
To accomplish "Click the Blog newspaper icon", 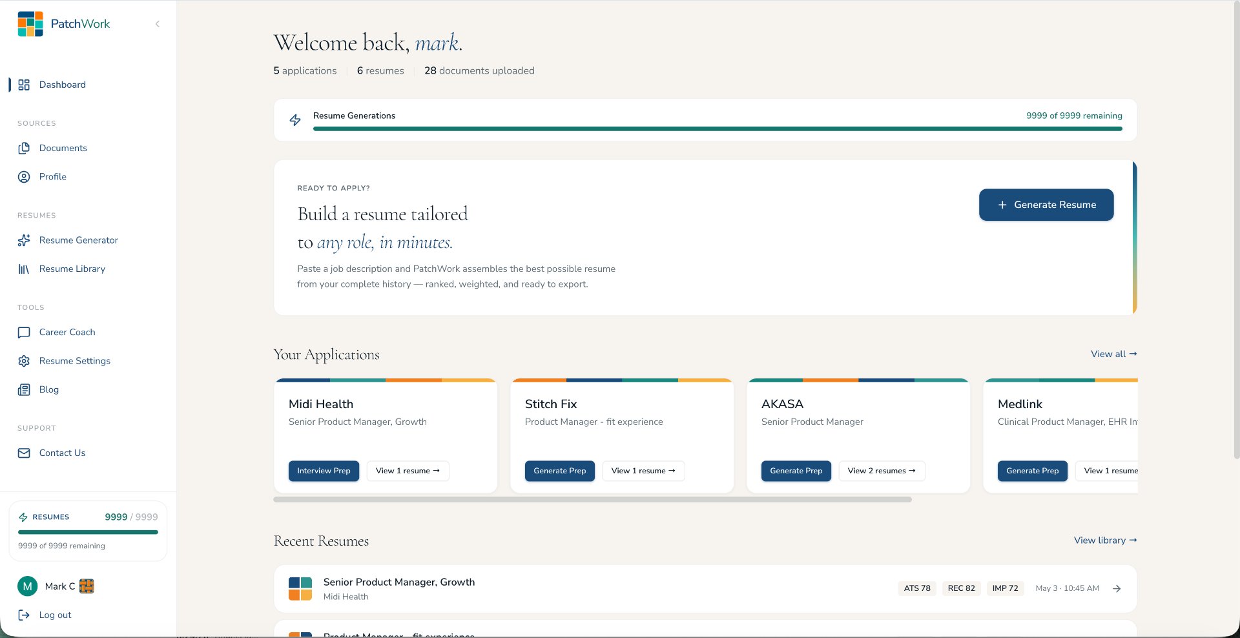I will point(24,389).
